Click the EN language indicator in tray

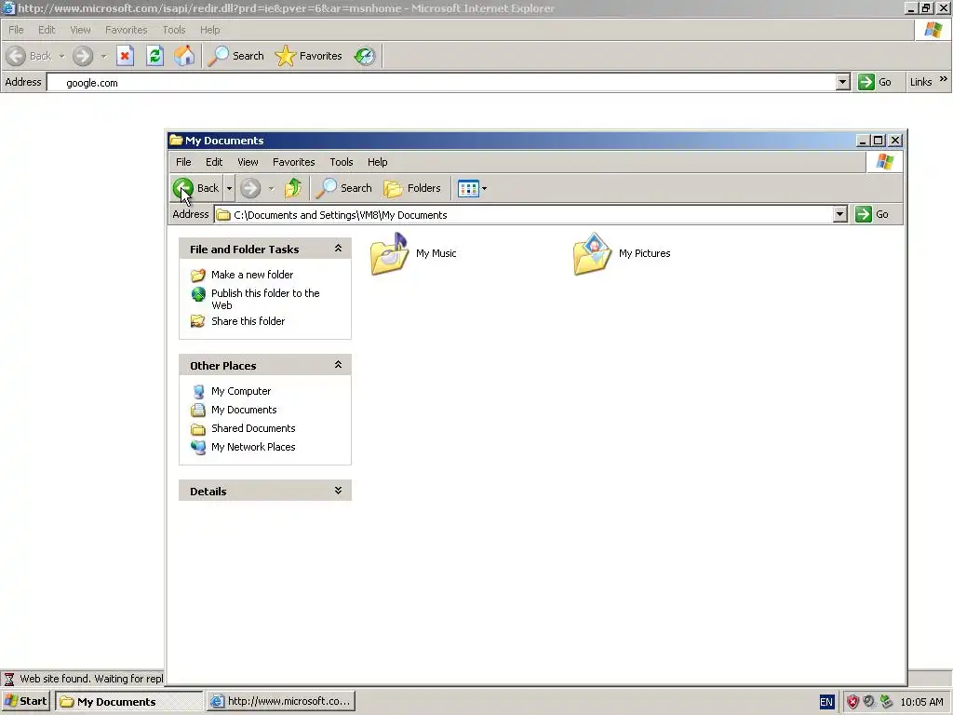826,702
